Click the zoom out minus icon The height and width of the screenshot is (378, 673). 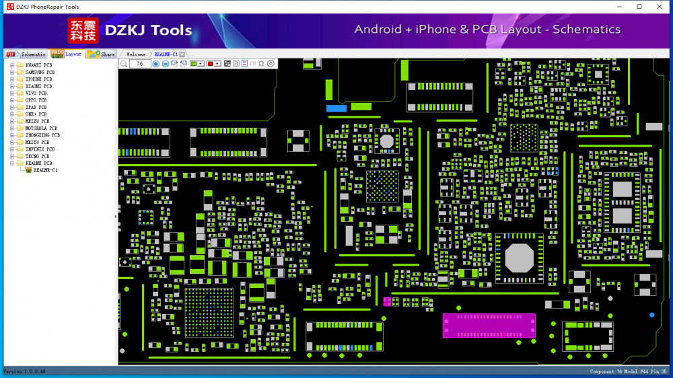[166, 64]
